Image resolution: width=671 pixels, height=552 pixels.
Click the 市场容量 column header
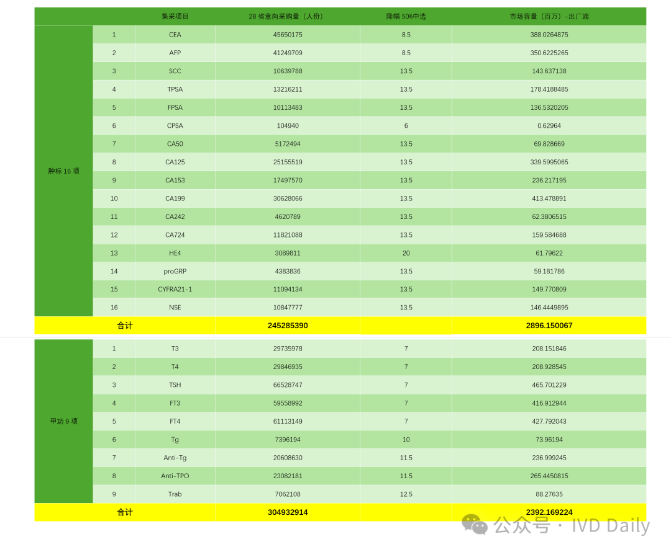point(549,17)
